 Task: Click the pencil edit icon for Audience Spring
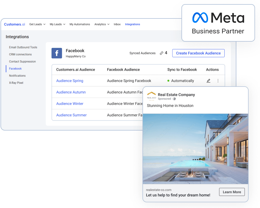pos(208,81)
